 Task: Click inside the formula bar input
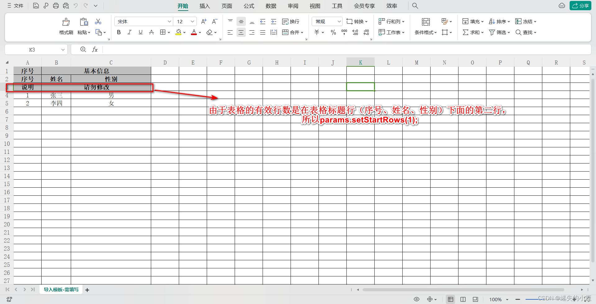tap(346, 49)
